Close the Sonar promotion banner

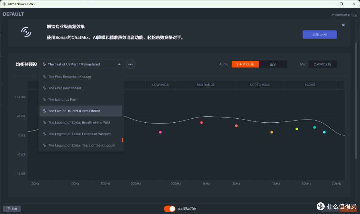(x=343, y=25)
